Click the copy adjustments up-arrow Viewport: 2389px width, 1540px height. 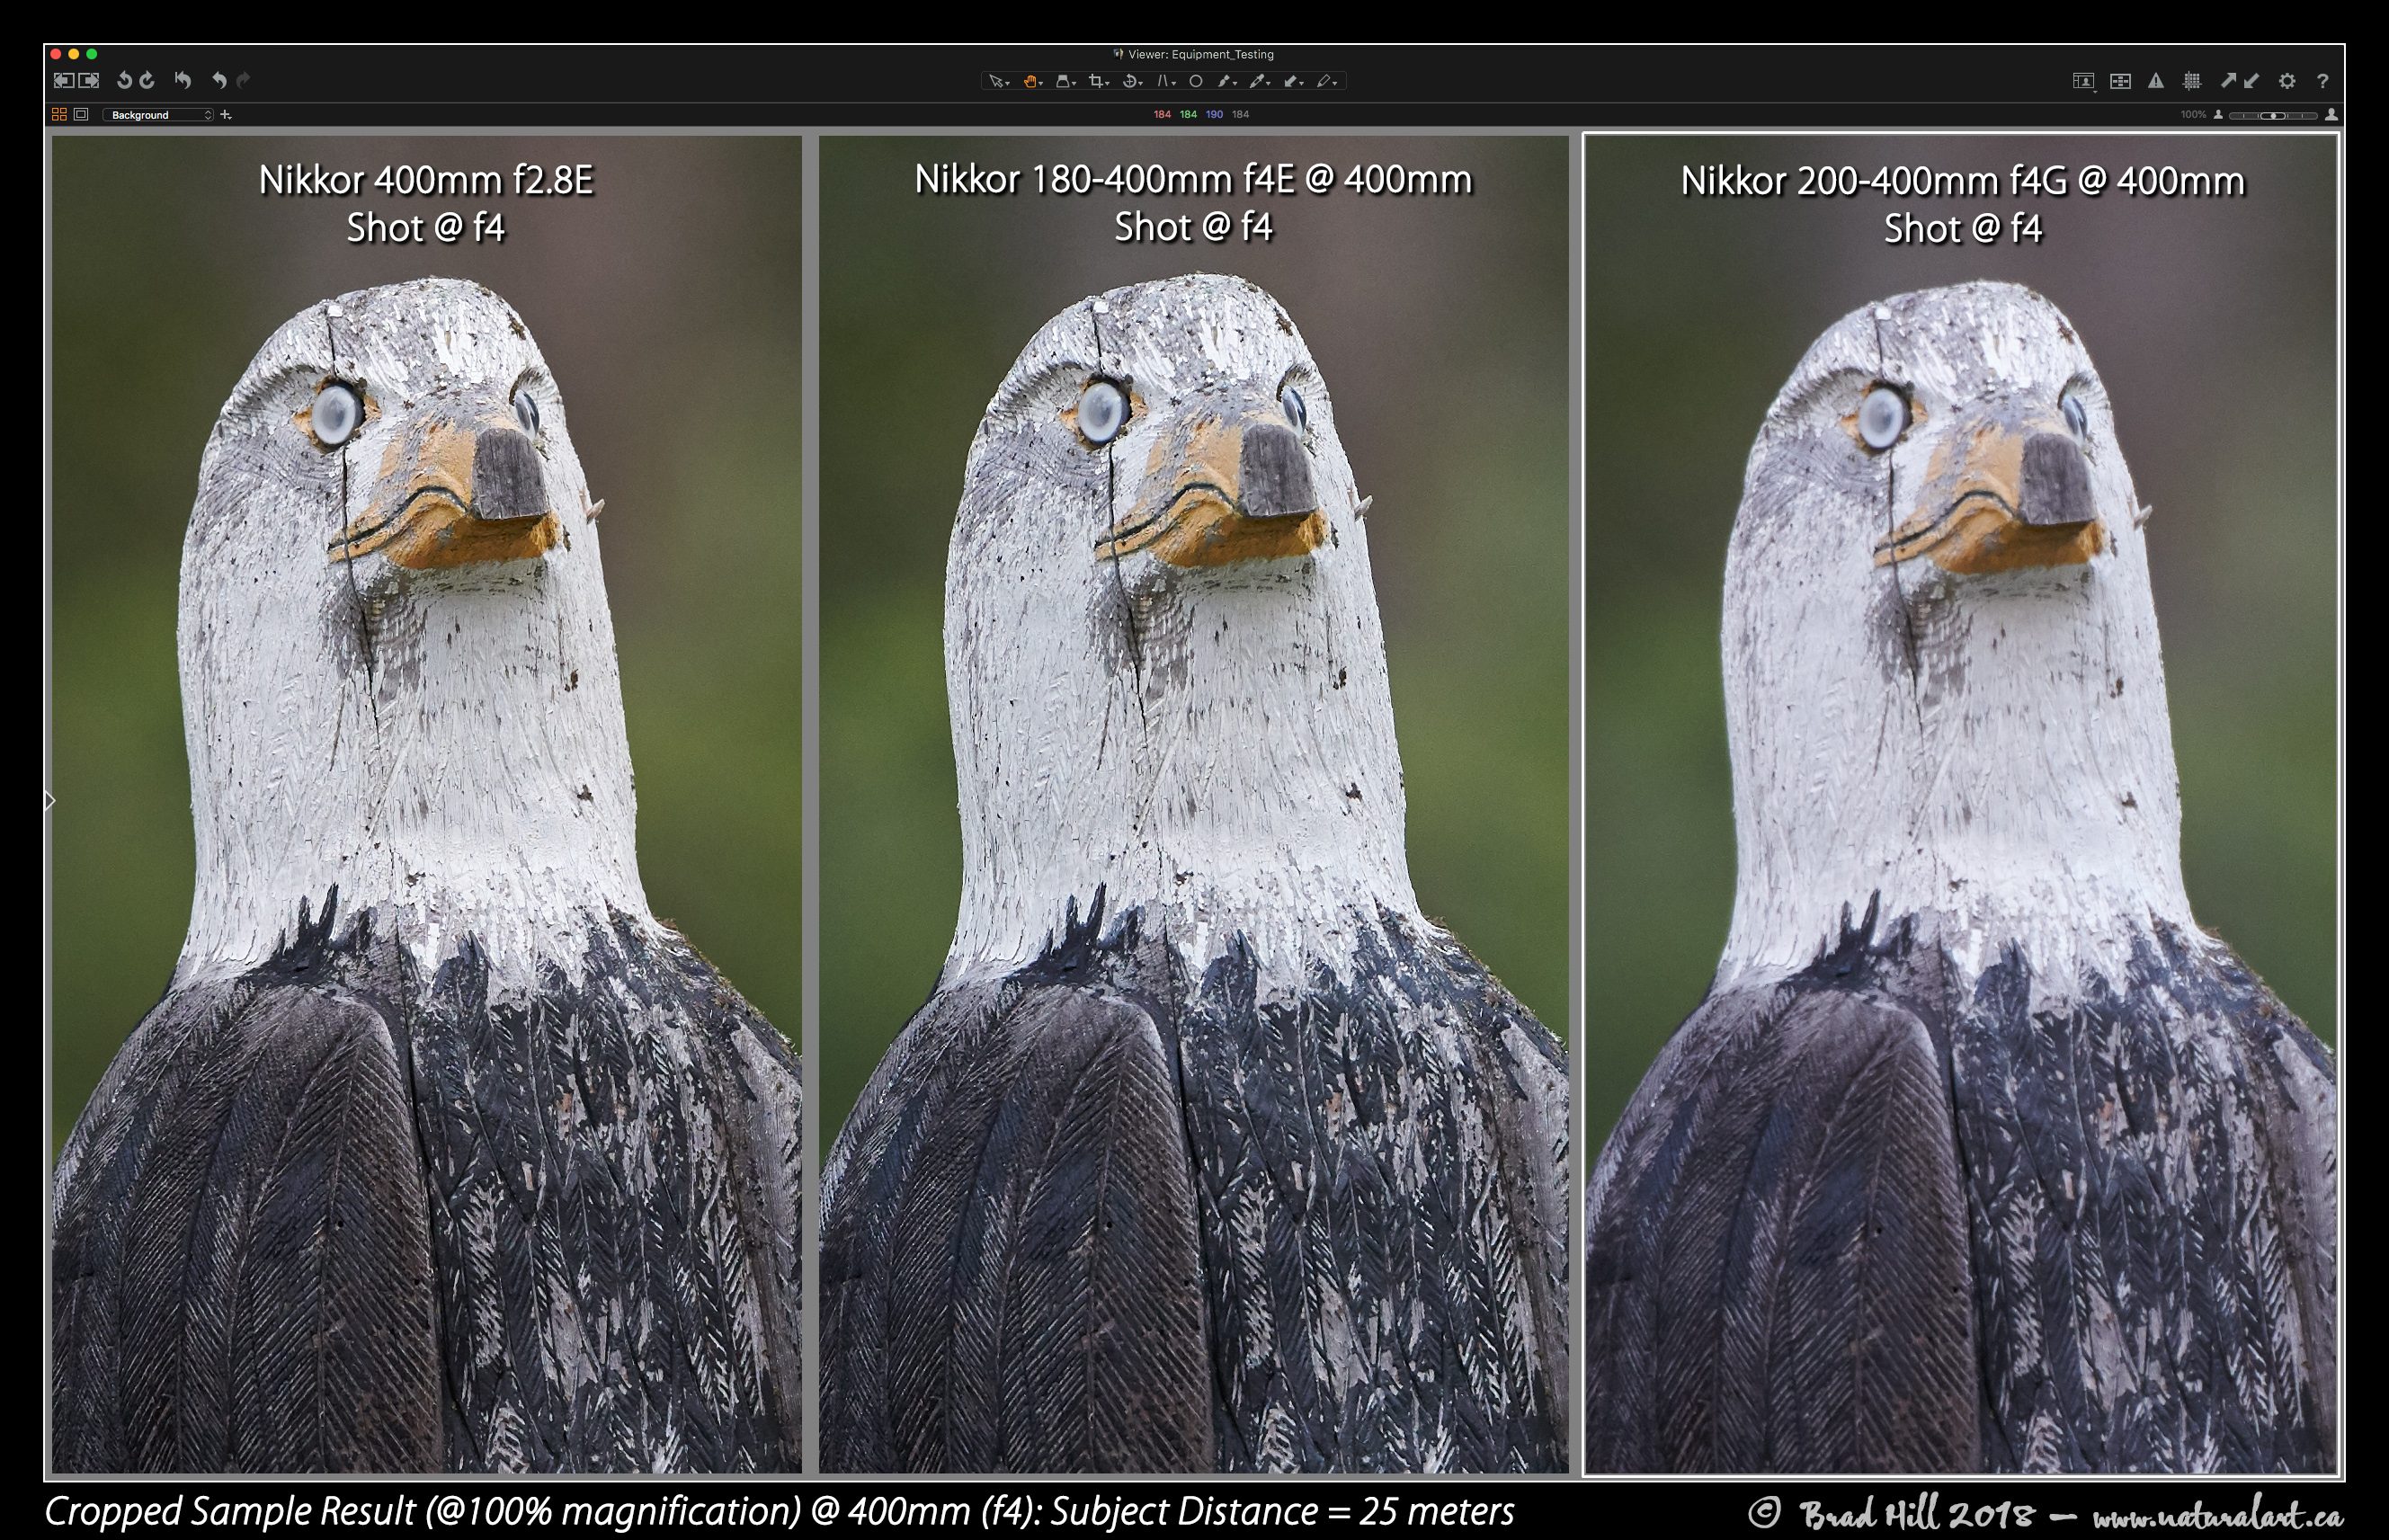pyautogui.click(x=2228, y=81)
